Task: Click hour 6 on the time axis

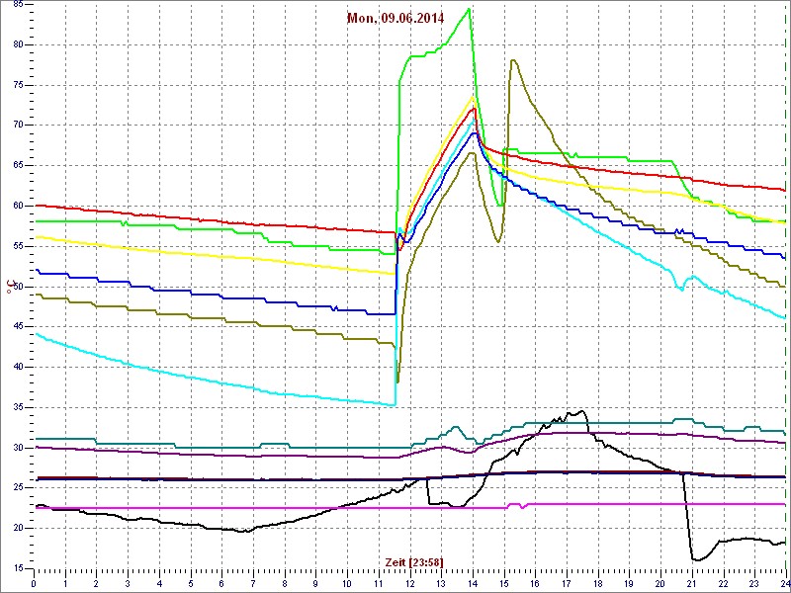Action: 221,583
